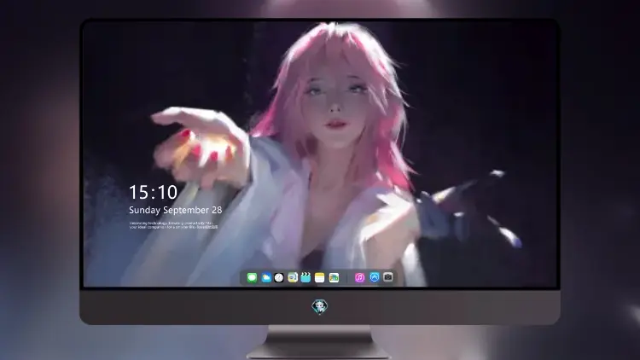The width and height of the screenshot is (640, 360).
Task: Click the Sunday September 28 date text
Action: tap(176, 210)
